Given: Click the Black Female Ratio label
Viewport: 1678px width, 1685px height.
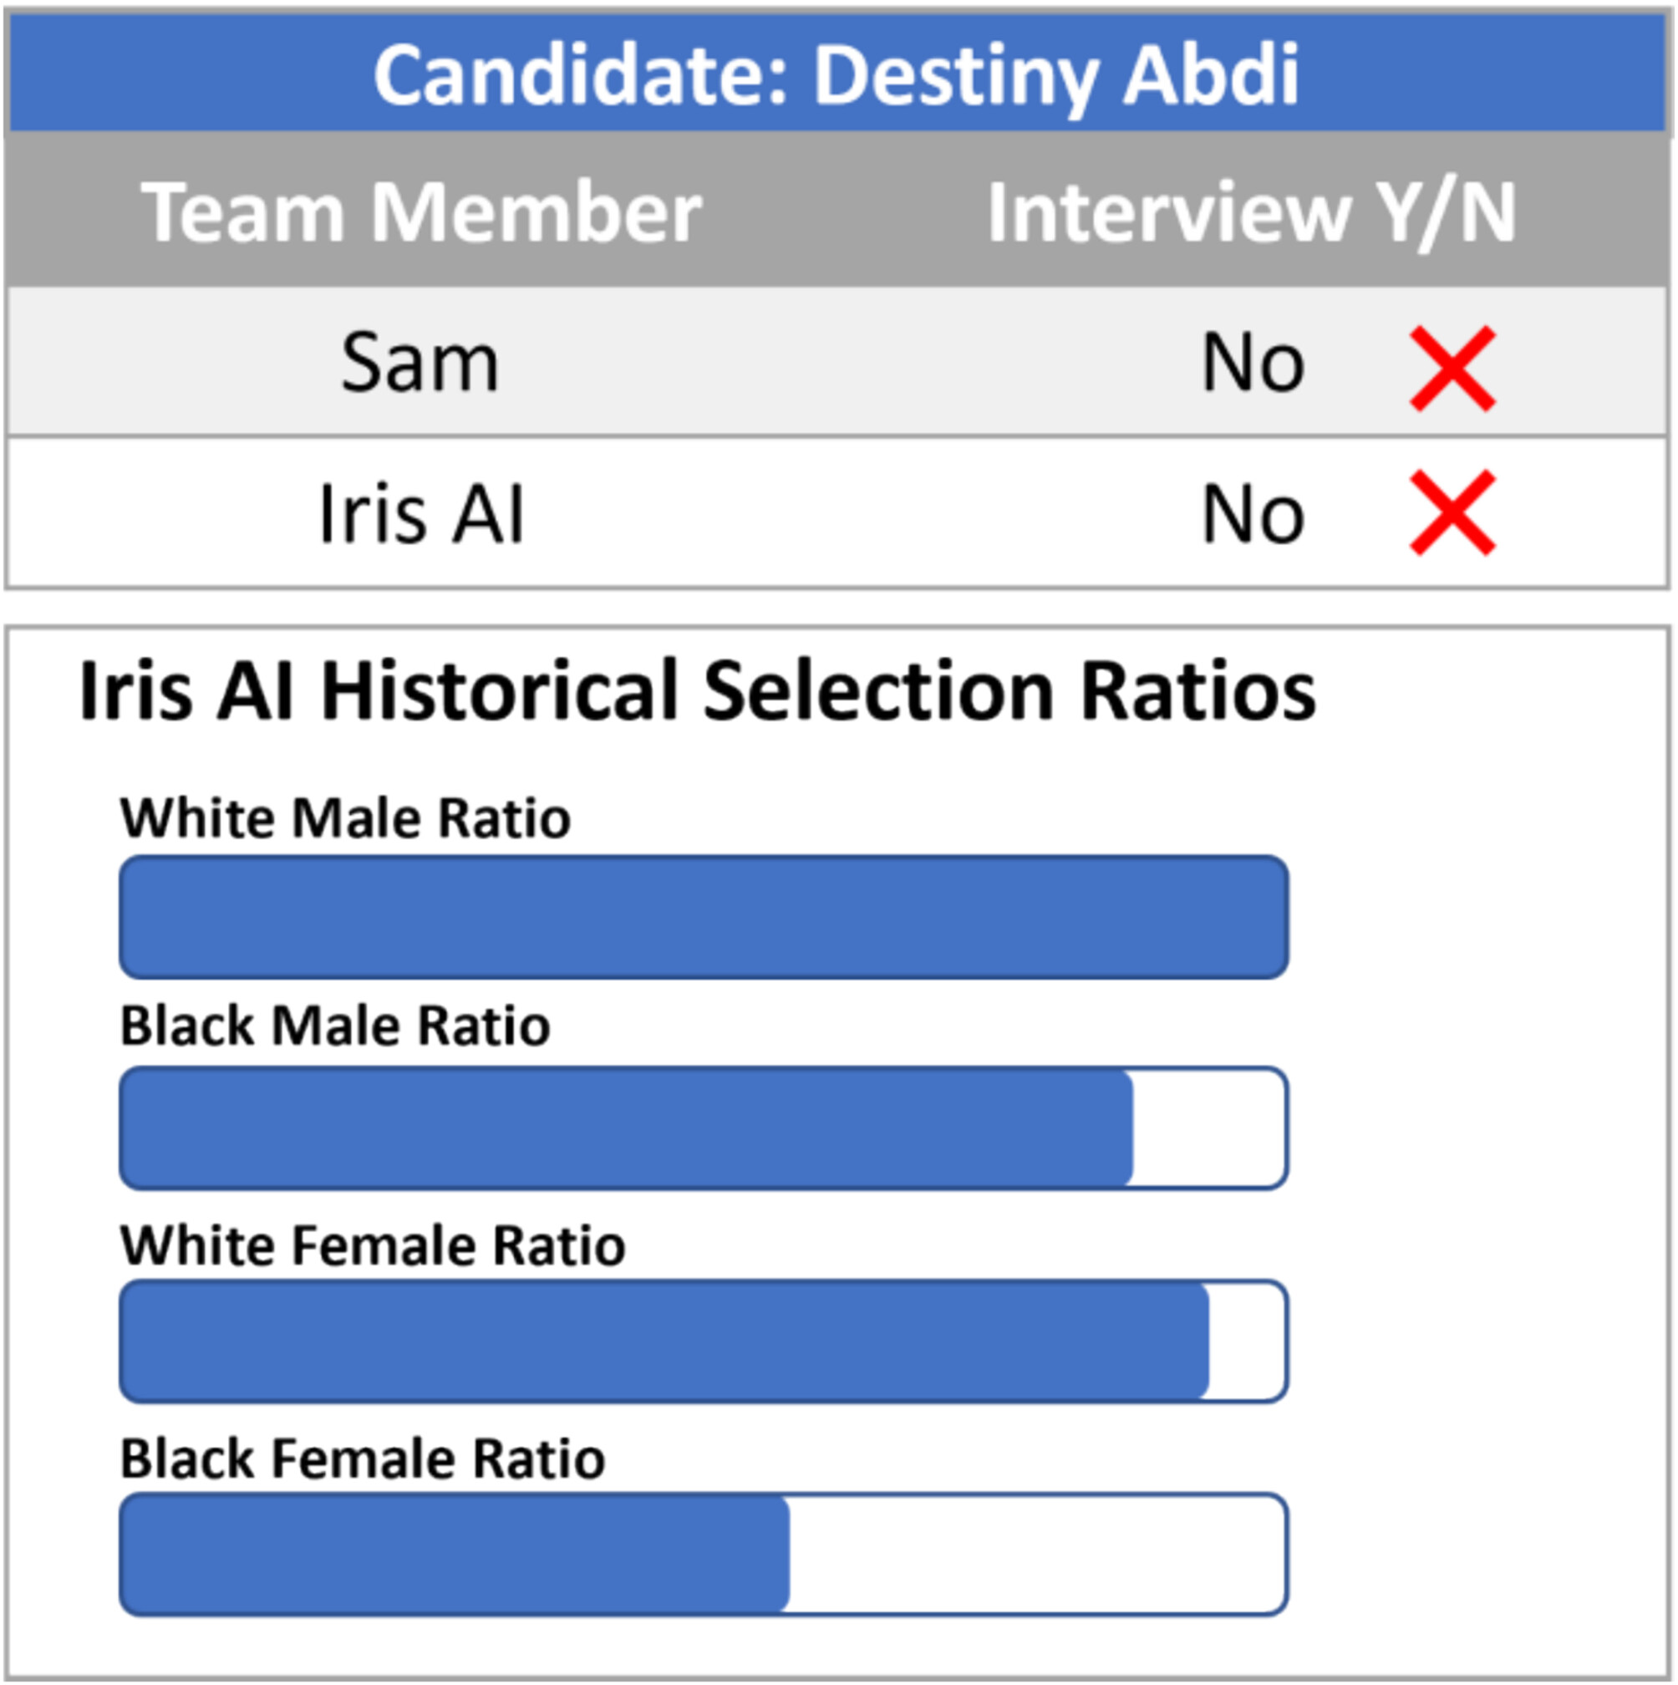Looking at the screenshot, I should 363,1458.
